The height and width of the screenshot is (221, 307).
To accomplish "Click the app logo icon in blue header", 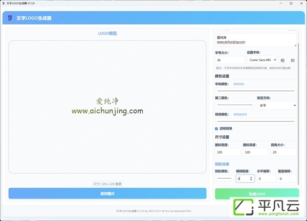I will 10,18.
